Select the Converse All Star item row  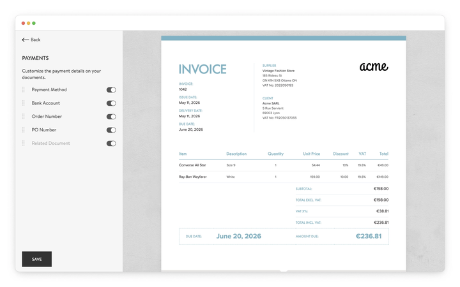tap(284, 165)
